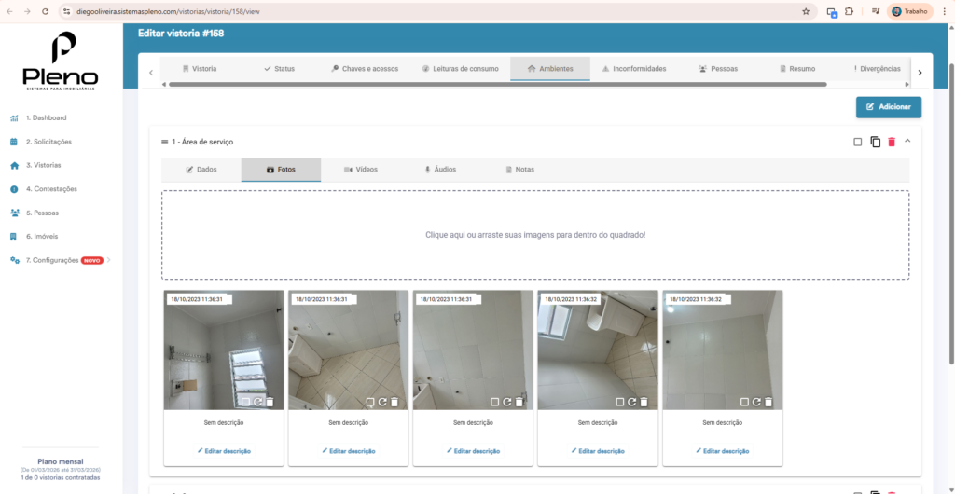Viewport: 955px width, 494px height.
Task: Delete the Área de serviço room
Action: click(x=892, y=142)
